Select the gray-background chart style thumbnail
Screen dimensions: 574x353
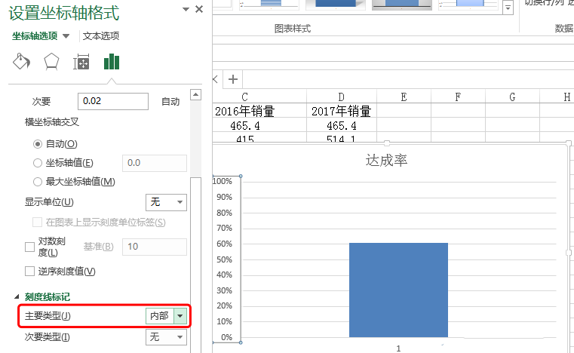coord(401,4)
